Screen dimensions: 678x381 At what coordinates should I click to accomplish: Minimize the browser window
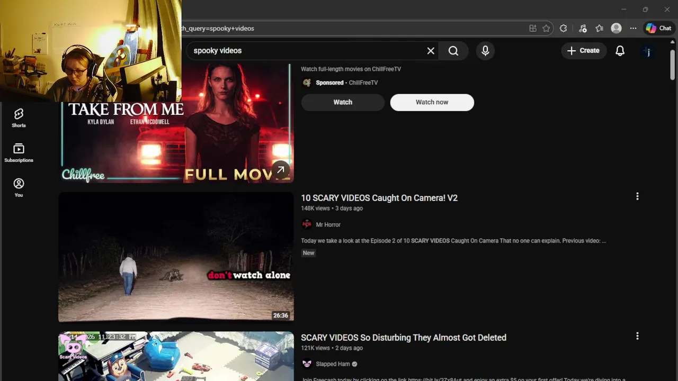[623, 10]
